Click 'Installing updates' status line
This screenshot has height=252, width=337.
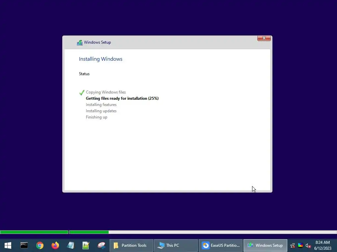(x=101, y=111)
